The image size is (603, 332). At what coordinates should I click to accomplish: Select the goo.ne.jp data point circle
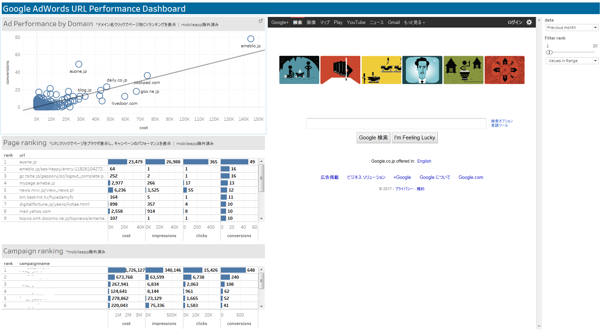click(136, 91)
